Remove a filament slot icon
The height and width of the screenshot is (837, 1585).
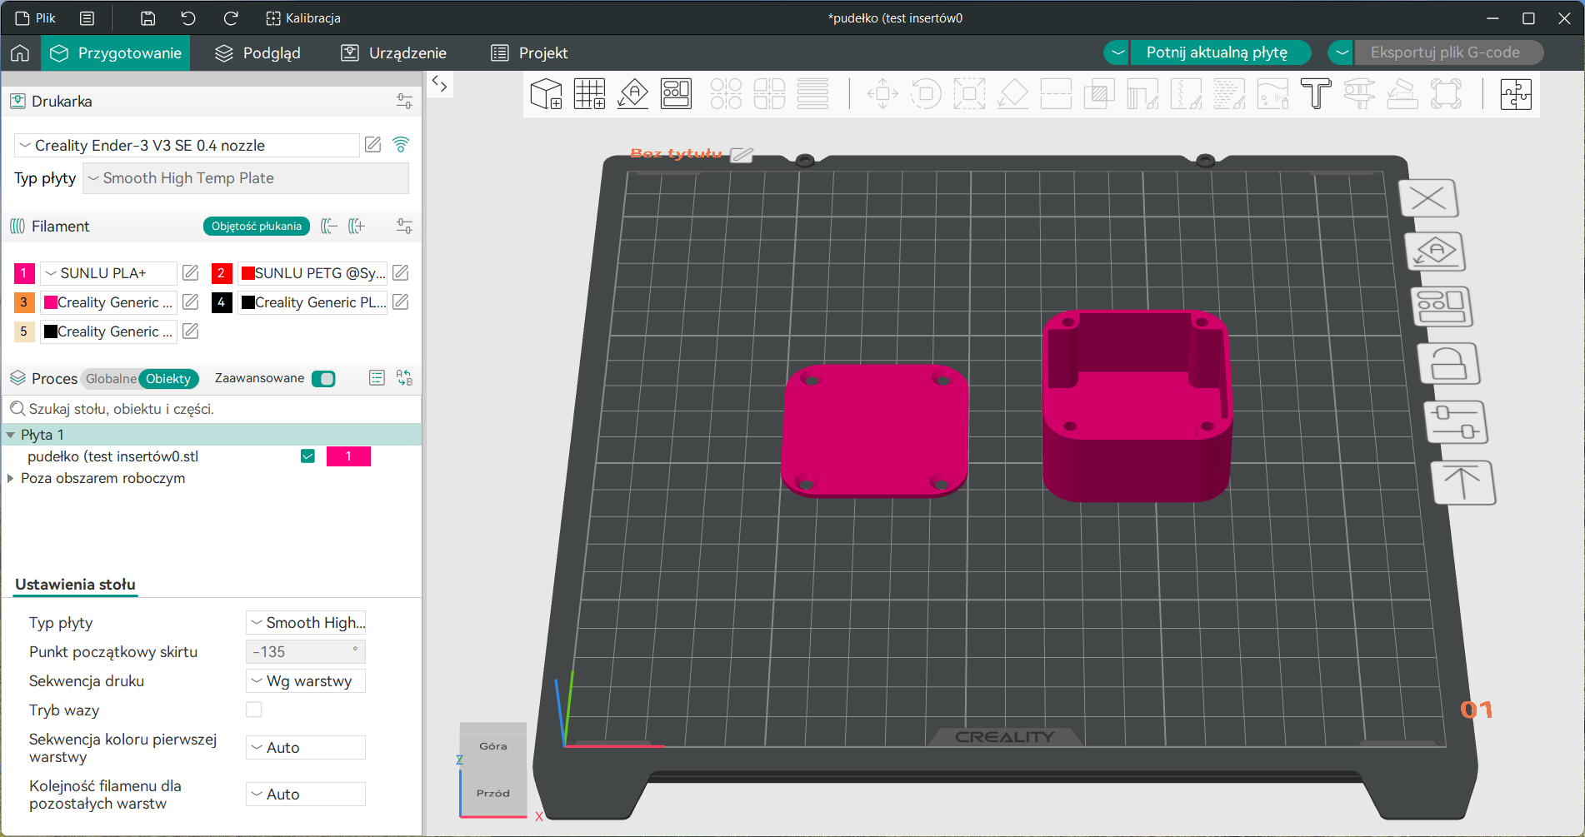[329, 227]
